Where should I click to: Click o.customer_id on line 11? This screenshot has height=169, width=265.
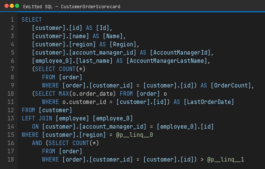point(84,102)
